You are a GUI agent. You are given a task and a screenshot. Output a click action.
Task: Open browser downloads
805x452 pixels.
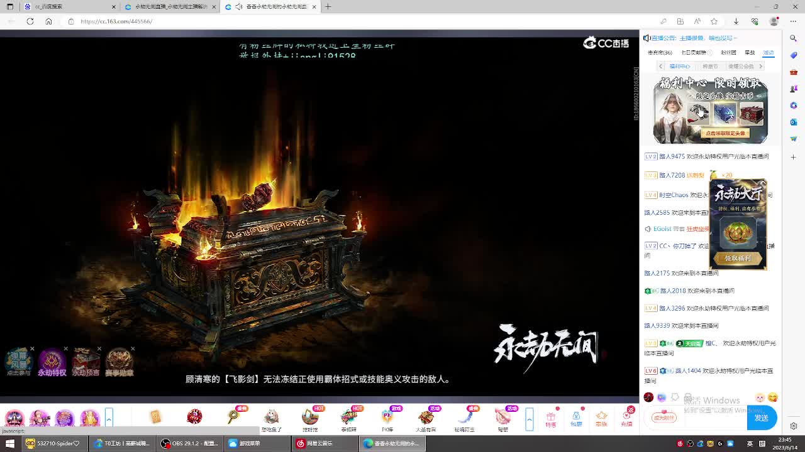coord(736,21)
